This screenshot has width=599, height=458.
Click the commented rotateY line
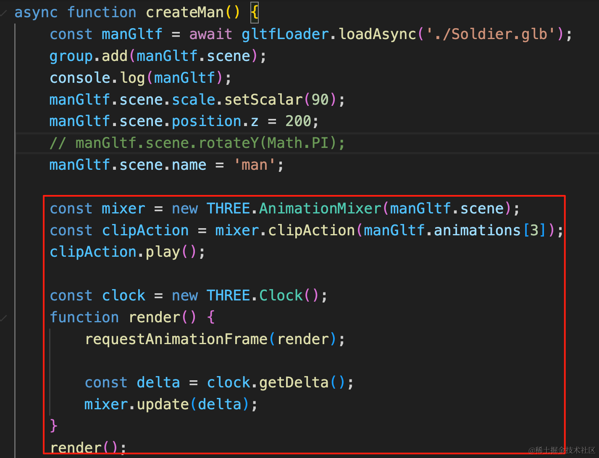[197, 143]
